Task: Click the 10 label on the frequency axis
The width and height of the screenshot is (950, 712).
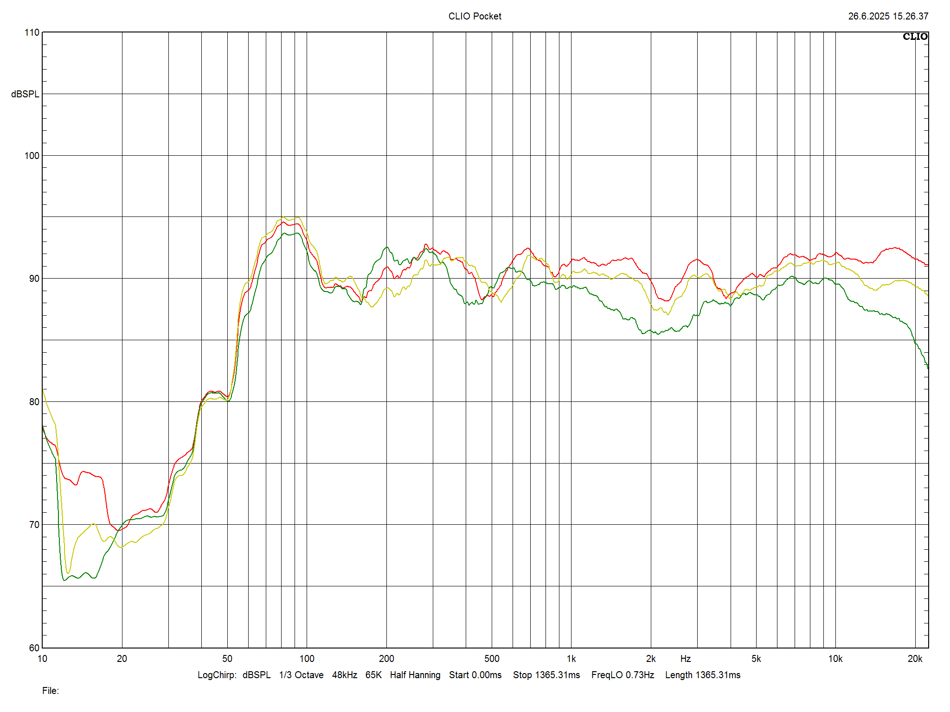Action: [x=42, y=659]
